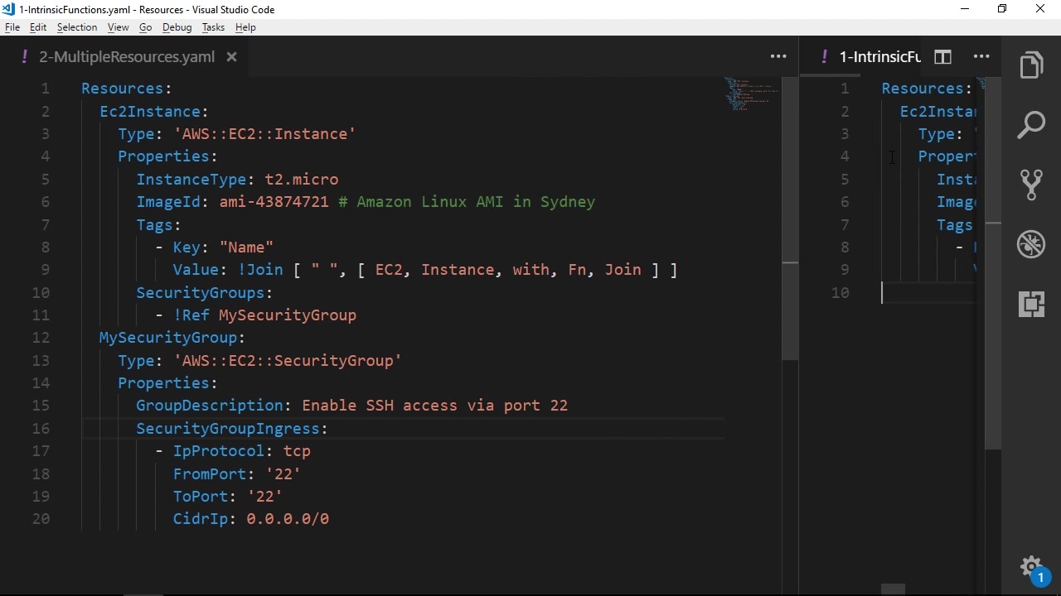Click 'ToPort' on line 19
1061x596 pixels.
coord(201,497)
